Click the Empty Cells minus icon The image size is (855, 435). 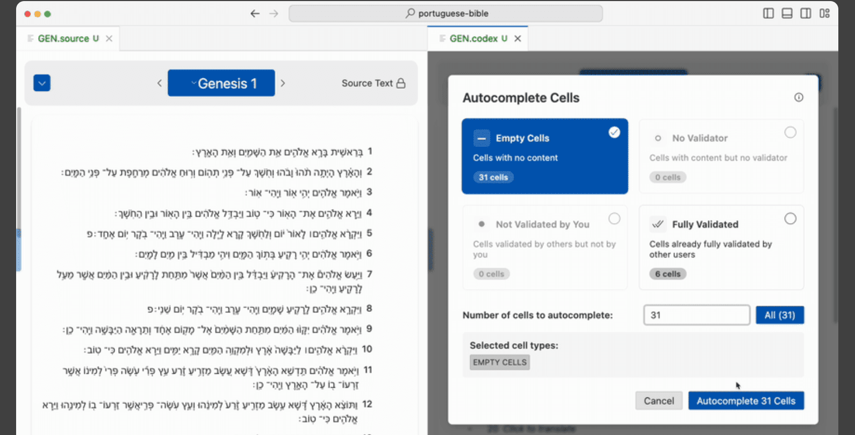pyautogui.click(x=482, y=138)
